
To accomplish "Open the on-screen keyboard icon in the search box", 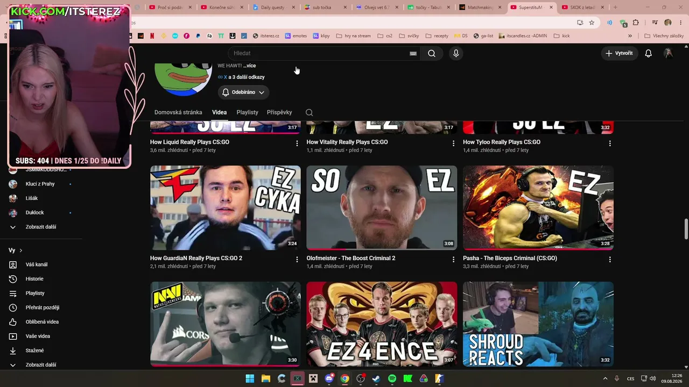I will (413, 53).
